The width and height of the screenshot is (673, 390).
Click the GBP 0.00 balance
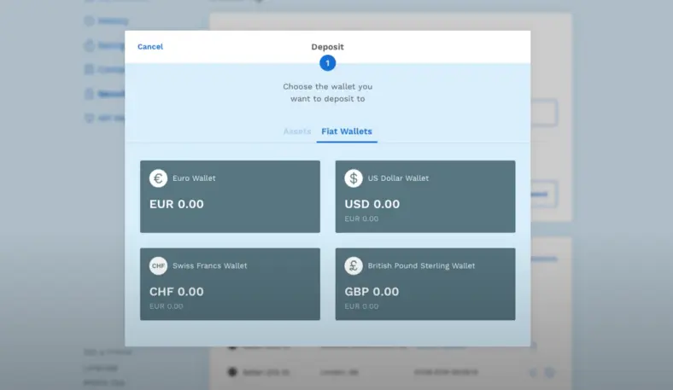pyautogui.click(x=372, y=292)
